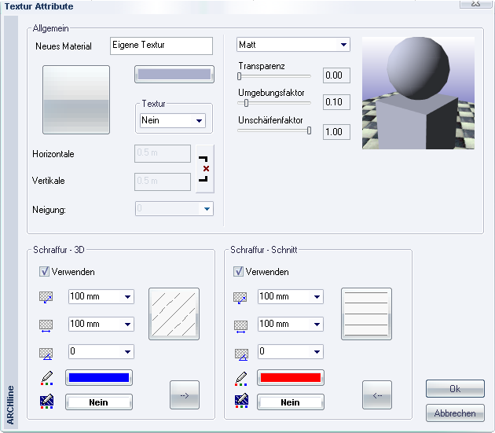
Task: Click the Transparenz slider handle
Action: 240,76
